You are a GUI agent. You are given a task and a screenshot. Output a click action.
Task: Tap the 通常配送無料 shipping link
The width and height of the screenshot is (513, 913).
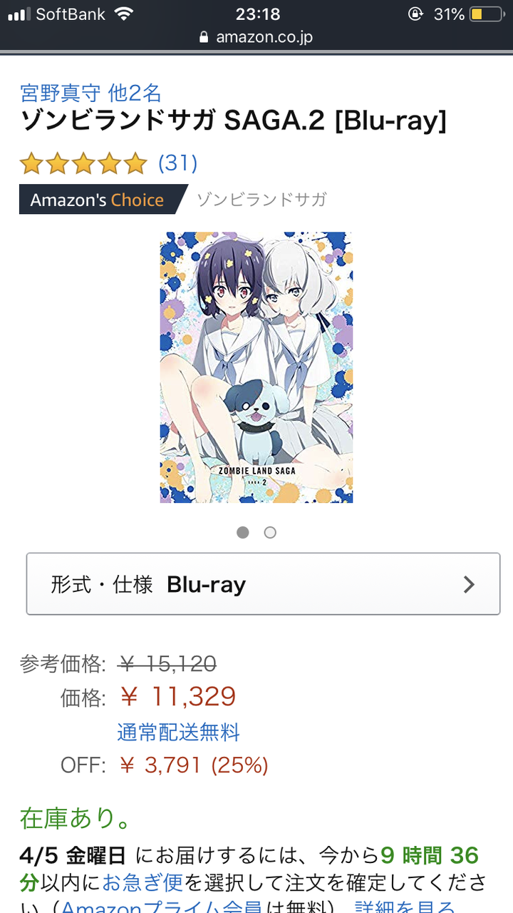click(x=178, y=733)
